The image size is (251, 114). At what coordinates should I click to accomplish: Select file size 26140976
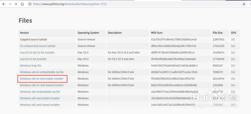coord(219,79)
